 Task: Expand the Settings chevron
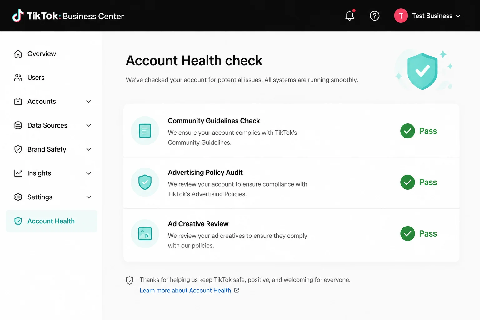[89, 197]
